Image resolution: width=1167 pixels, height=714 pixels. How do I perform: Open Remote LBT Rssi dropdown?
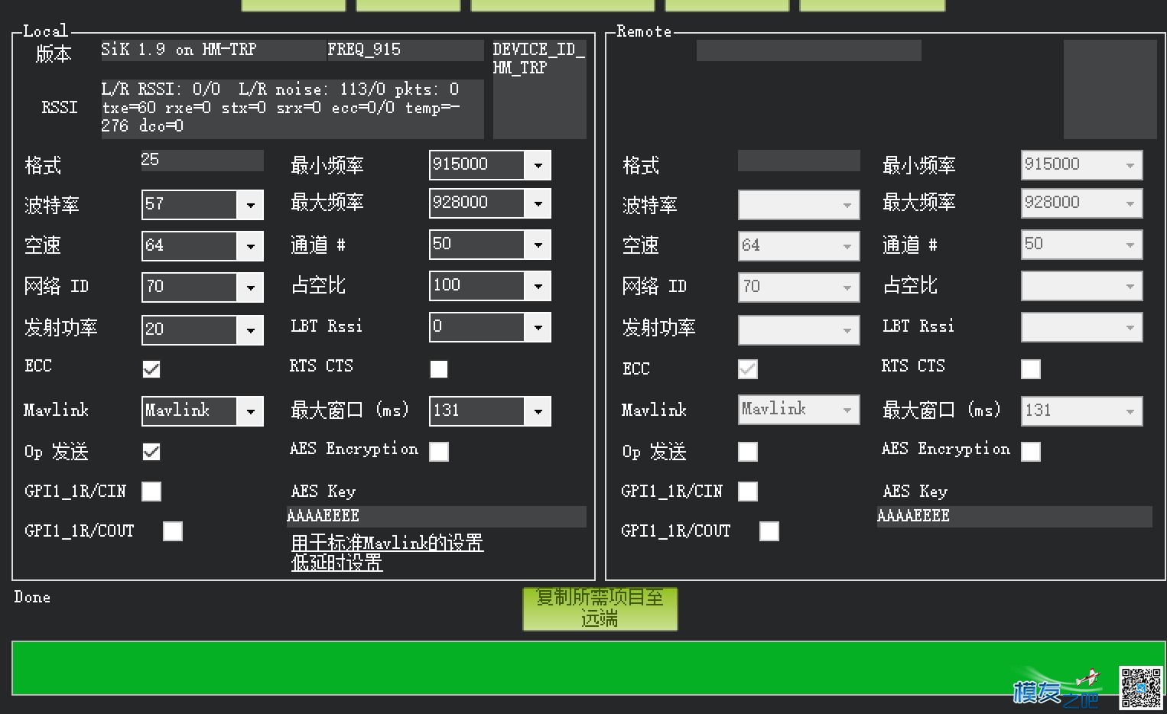tap(1082, 327)
